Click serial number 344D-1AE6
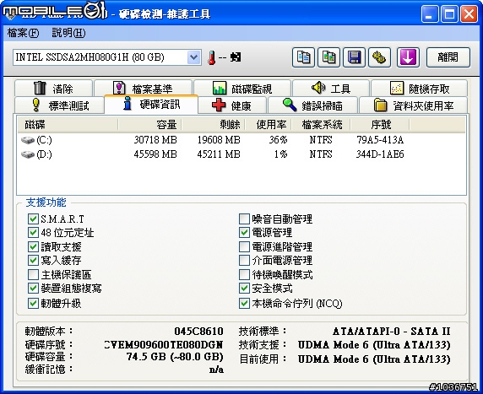Image resolution: width=483 pixels, height=394 pixels. 380,154
